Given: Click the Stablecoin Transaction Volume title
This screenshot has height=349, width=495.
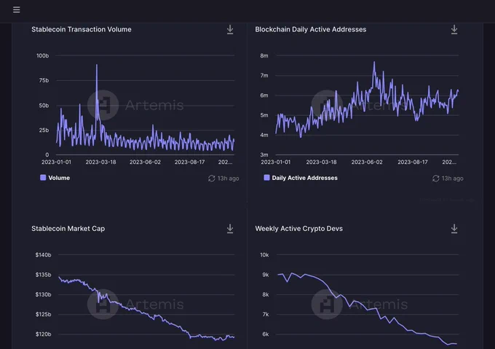Looking at the screenshot, I should click(x=82, y=29).
